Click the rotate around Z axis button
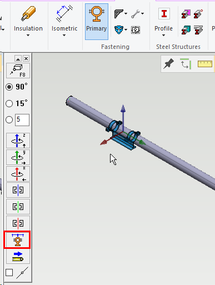The width and height of the screenshot is (215, 285). [18, 141]
